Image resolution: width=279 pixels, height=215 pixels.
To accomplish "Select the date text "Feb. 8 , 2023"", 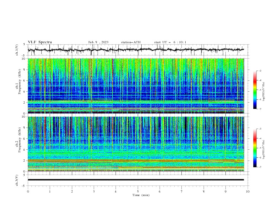I will pos(98,42).
